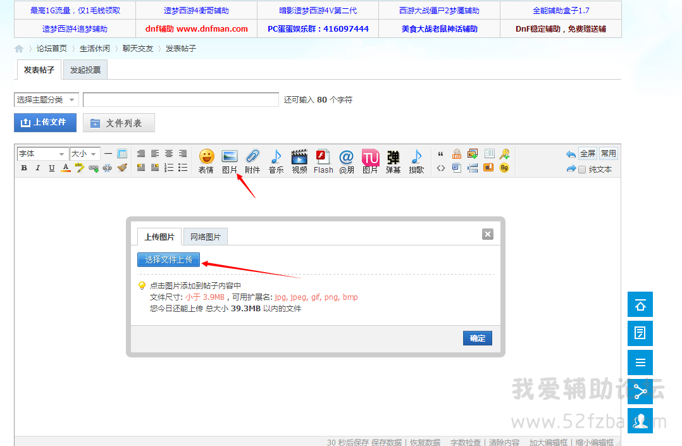Viewport: 682px width, 446px height.
Task: Click the gold key password icon
Action: [505, 154]
